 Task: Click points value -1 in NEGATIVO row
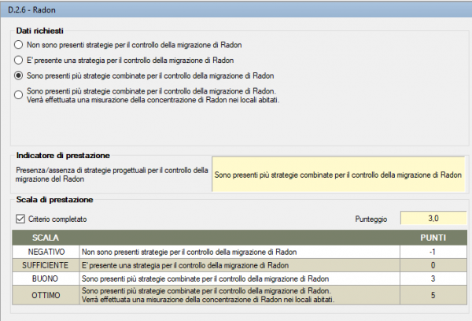click(x=433, y=252)
